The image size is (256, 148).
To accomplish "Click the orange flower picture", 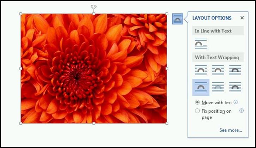I will [94, 69].
